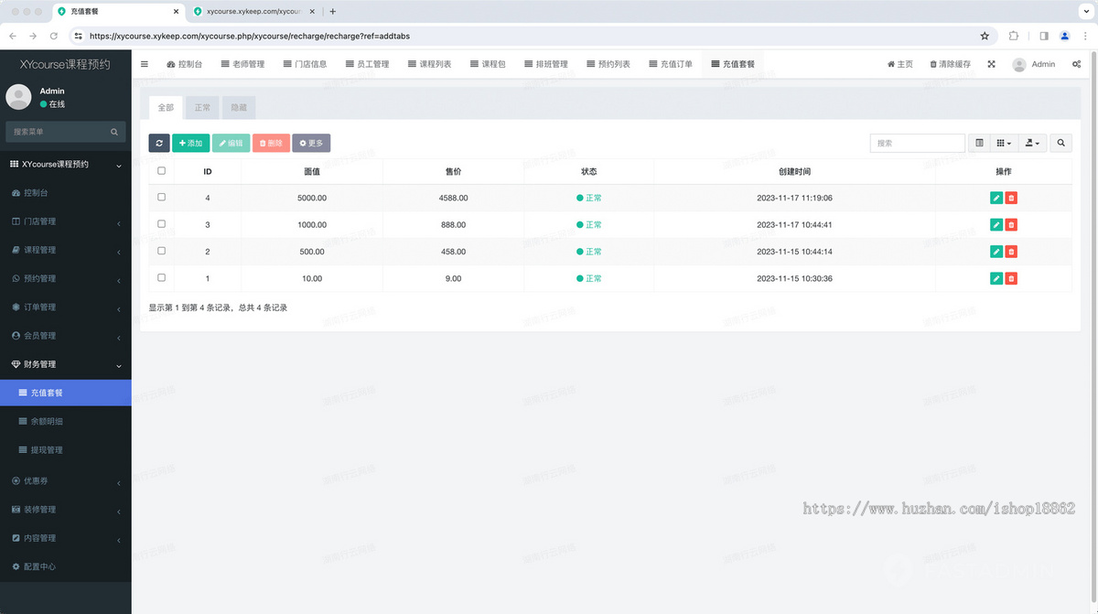This screenshot has height=614, width=1098.
Task: Click the fullscreen icon next to Admin
Action: 991,64
